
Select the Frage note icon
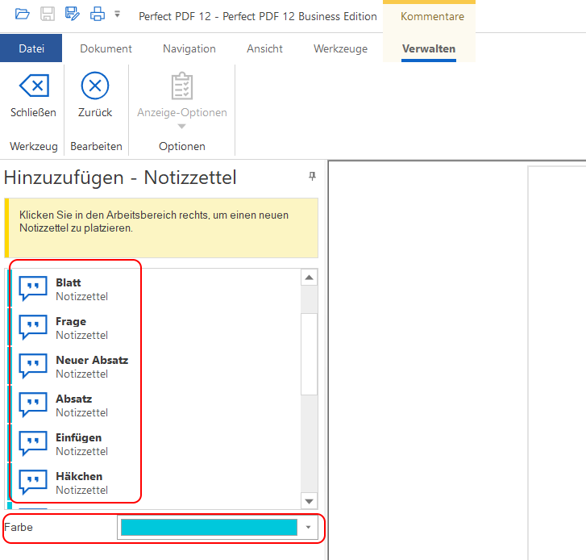point(33,328)
